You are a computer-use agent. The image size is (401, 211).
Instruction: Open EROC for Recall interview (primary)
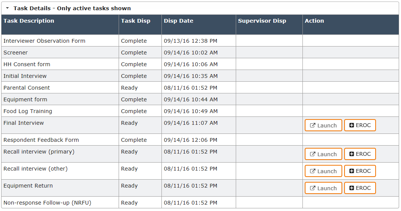pyautogui.click(x=360, y=154)
